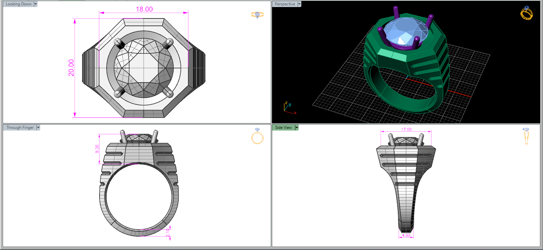The width and height of the screenshot is (543, 250).
Task: Select the 17.00 dimension in Side View
Action: [x=406, y=129]
